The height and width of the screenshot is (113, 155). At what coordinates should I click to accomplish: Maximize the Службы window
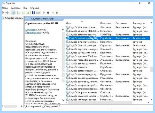click(140, 3)
